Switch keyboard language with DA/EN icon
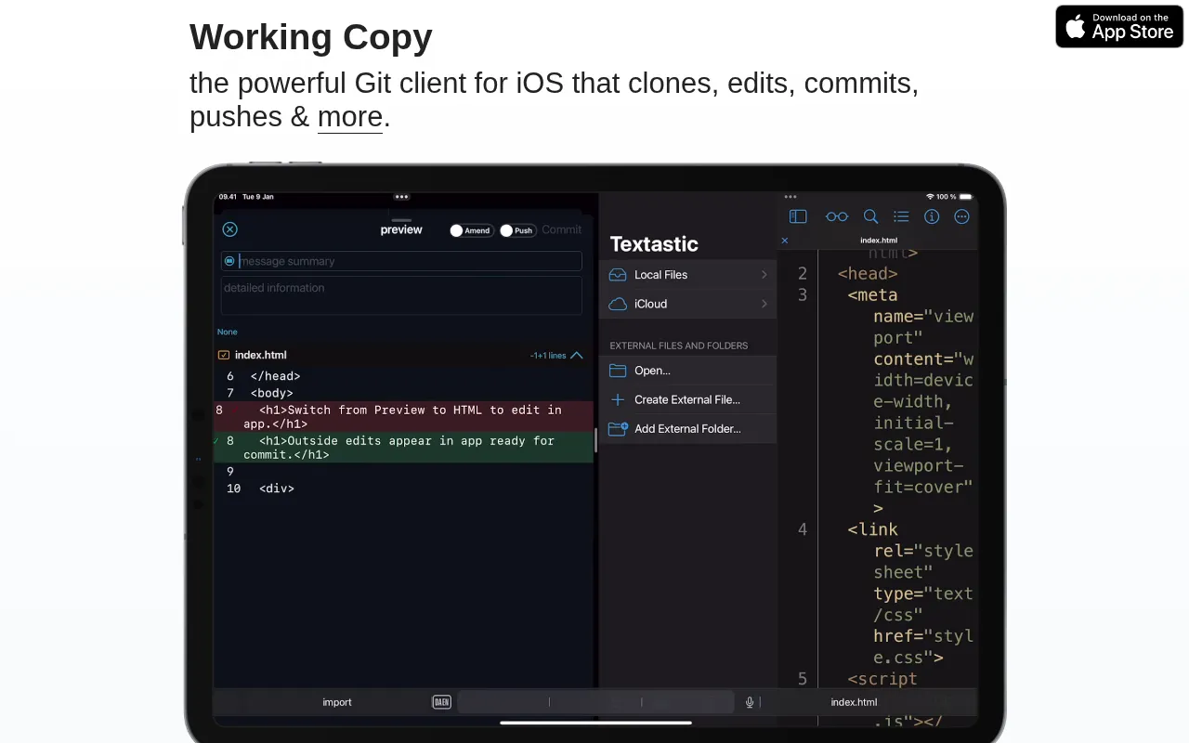The image size is (1189, 743). pos(442,702)
